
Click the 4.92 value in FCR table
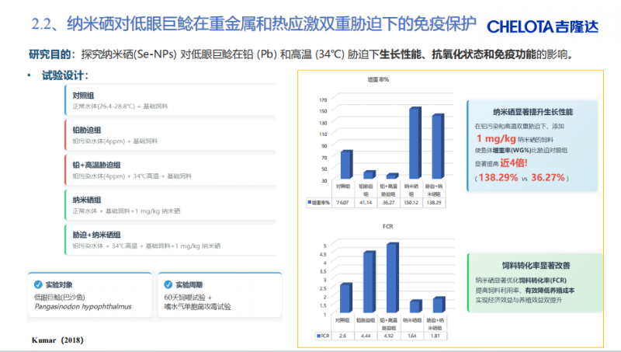pyautogui.click(x=390, y=336)
